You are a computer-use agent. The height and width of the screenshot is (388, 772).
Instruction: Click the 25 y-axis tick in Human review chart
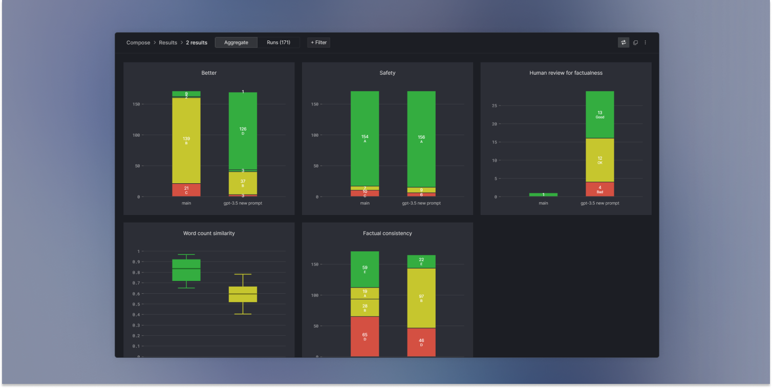pos(495,106)
